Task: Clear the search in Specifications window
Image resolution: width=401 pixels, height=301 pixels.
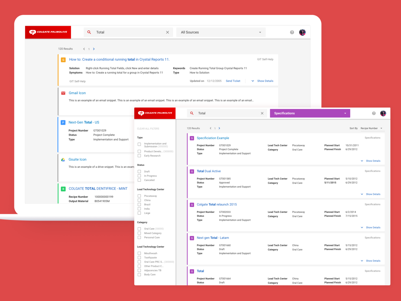Action: tap(262, 113)
